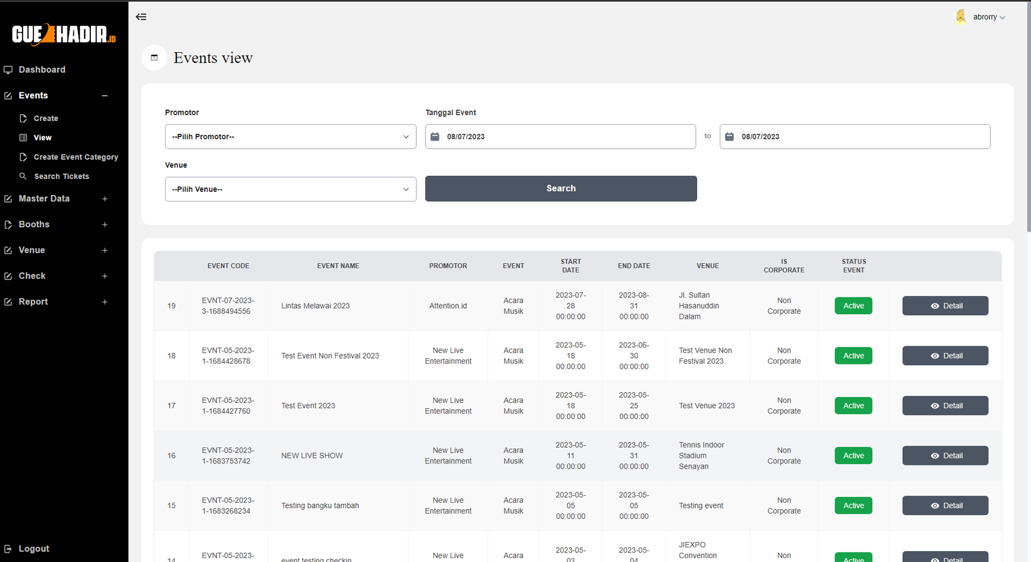Open Detail for Testing bangku tambah

click(x=945, y=506)
